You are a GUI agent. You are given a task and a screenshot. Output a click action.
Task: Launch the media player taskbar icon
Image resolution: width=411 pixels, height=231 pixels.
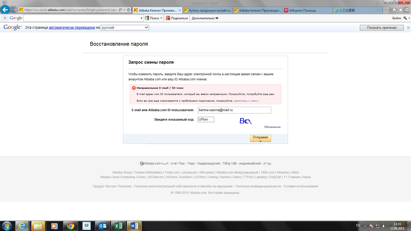click(x=54, y=226)
